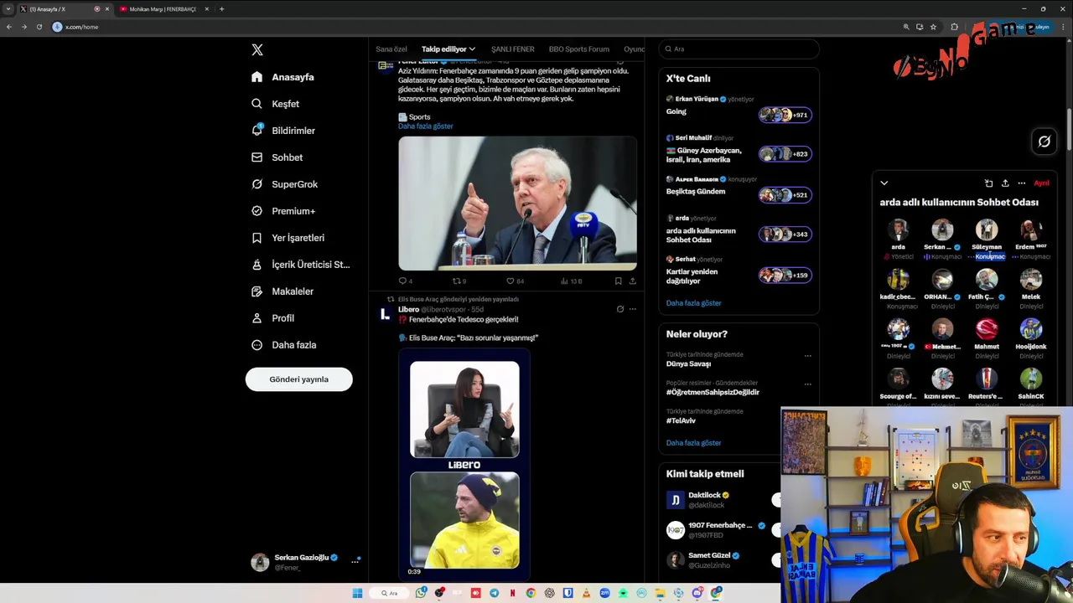View analytics of the Aziz Yıldırım post
Viewport: 1073px width, 603px height.
click(x=571, y=281)
